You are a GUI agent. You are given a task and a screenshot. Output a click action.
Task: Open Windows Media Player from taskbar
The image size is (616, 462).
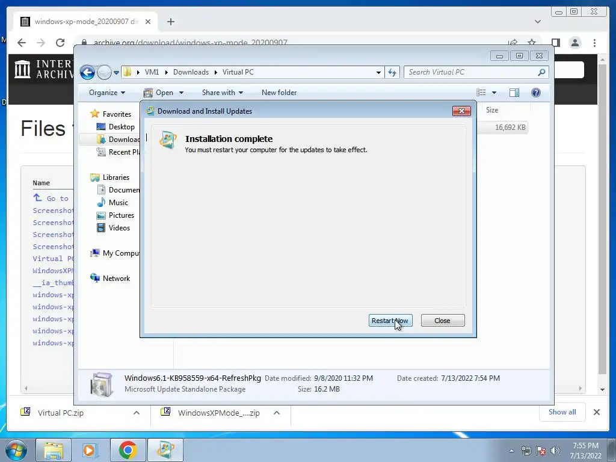click(90, 450)
